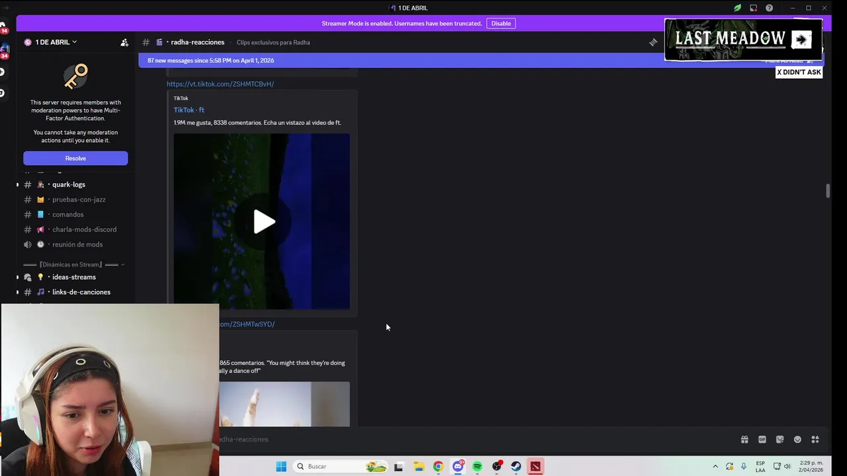Open OBS icon in the taskbar
Screen dimensions: 847x476
coord(497,467)
